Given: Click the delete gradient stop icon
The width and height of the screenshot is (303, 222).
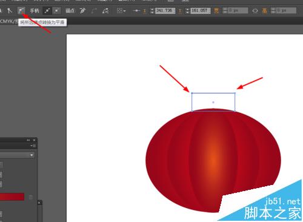Looking at the screenshot, I should 31,197.
